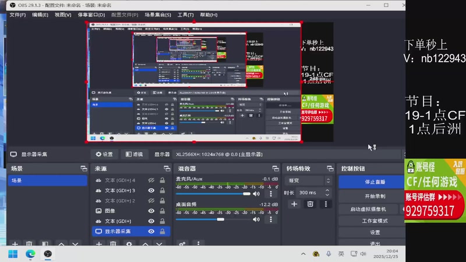Show the hidden 文本 (GDI+) 4 source
This screenshot has height=262, width=466.
click(151, 180)
